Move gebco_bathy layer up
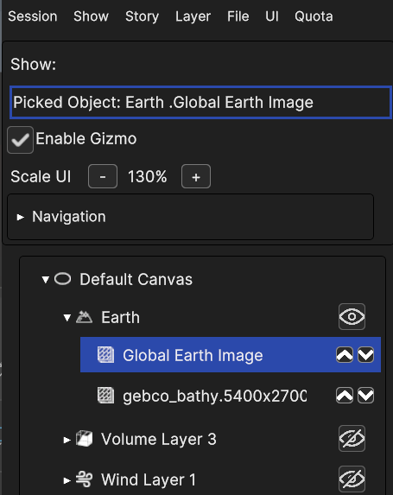The image size is (393, 495). (345, 396)
